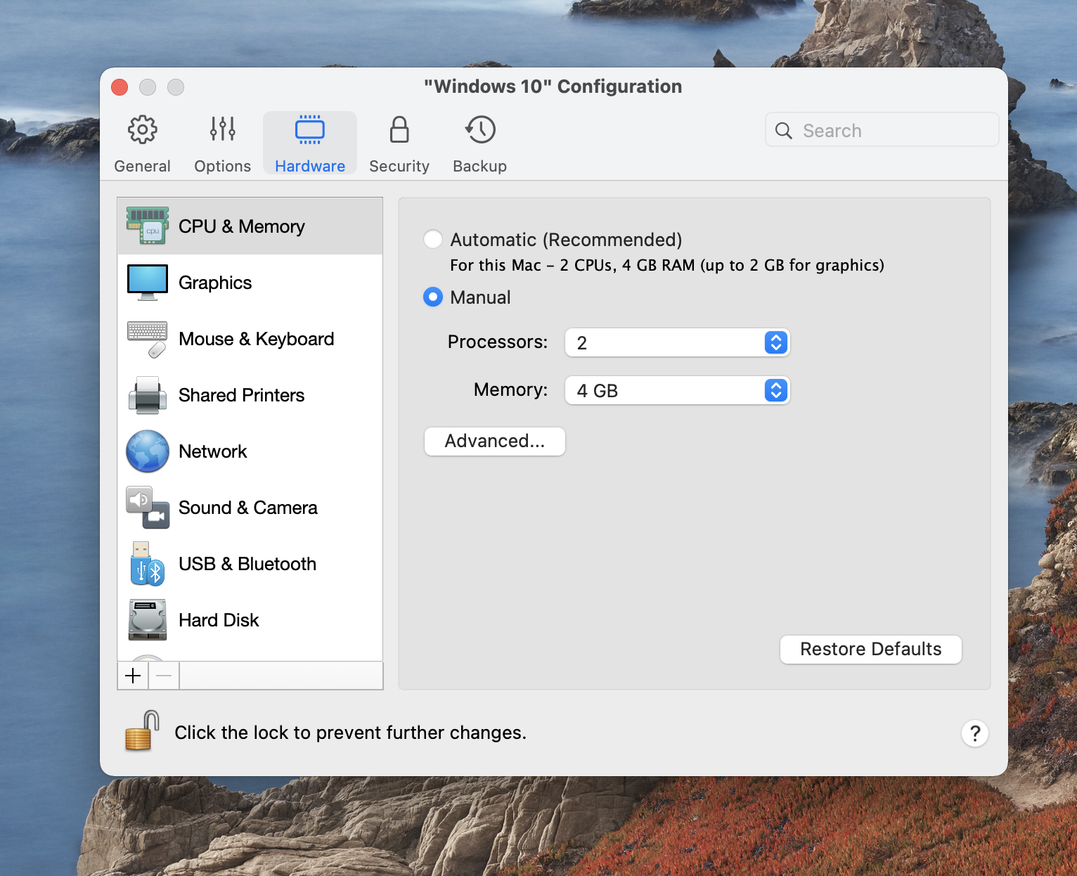The height and width of the screenshot is (876, 1077).
Task: Open the Memory dropdown
Action: click(x=678, y=390)
